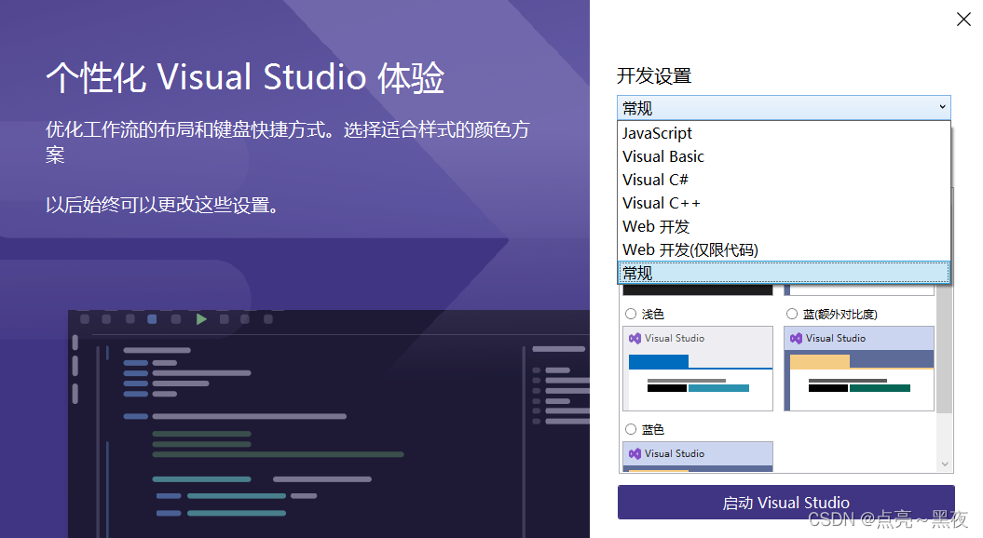The width and height of the screenshot is (983, 538).
Task: Click the 蓝色 theme preview thumbnail
Action: (698, 457)
